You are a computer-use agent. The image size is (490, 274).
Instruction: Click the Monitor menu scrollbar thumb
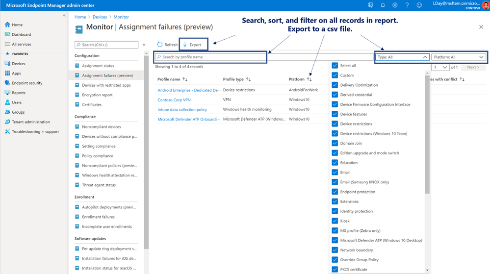[x=146, y=152]
